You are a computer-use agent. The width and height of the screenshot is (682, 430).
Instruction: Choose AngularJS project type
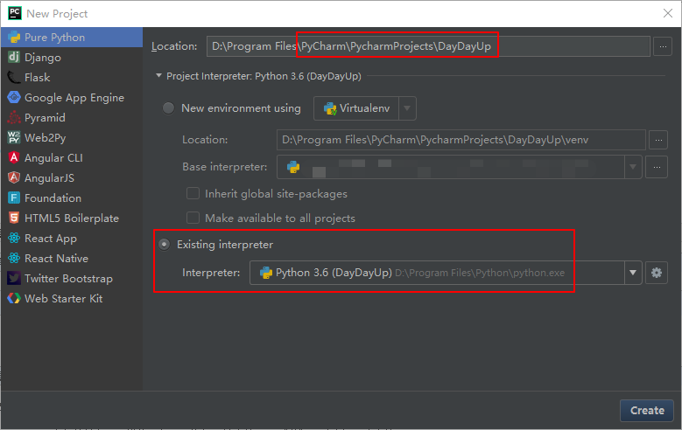pyautogui.click(x=72, y=177)
